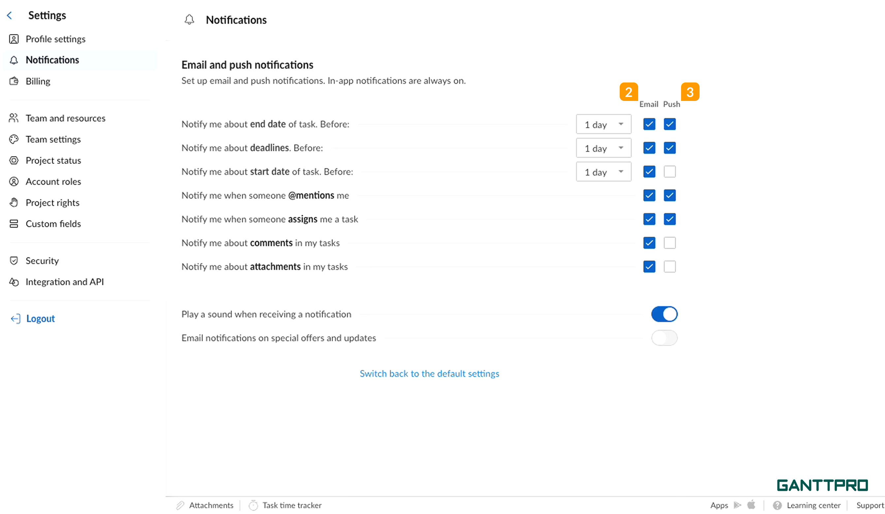Screen dimensions: 885x514
Task: Click the Attachments paperclip icon
Action: click(180, 505)
